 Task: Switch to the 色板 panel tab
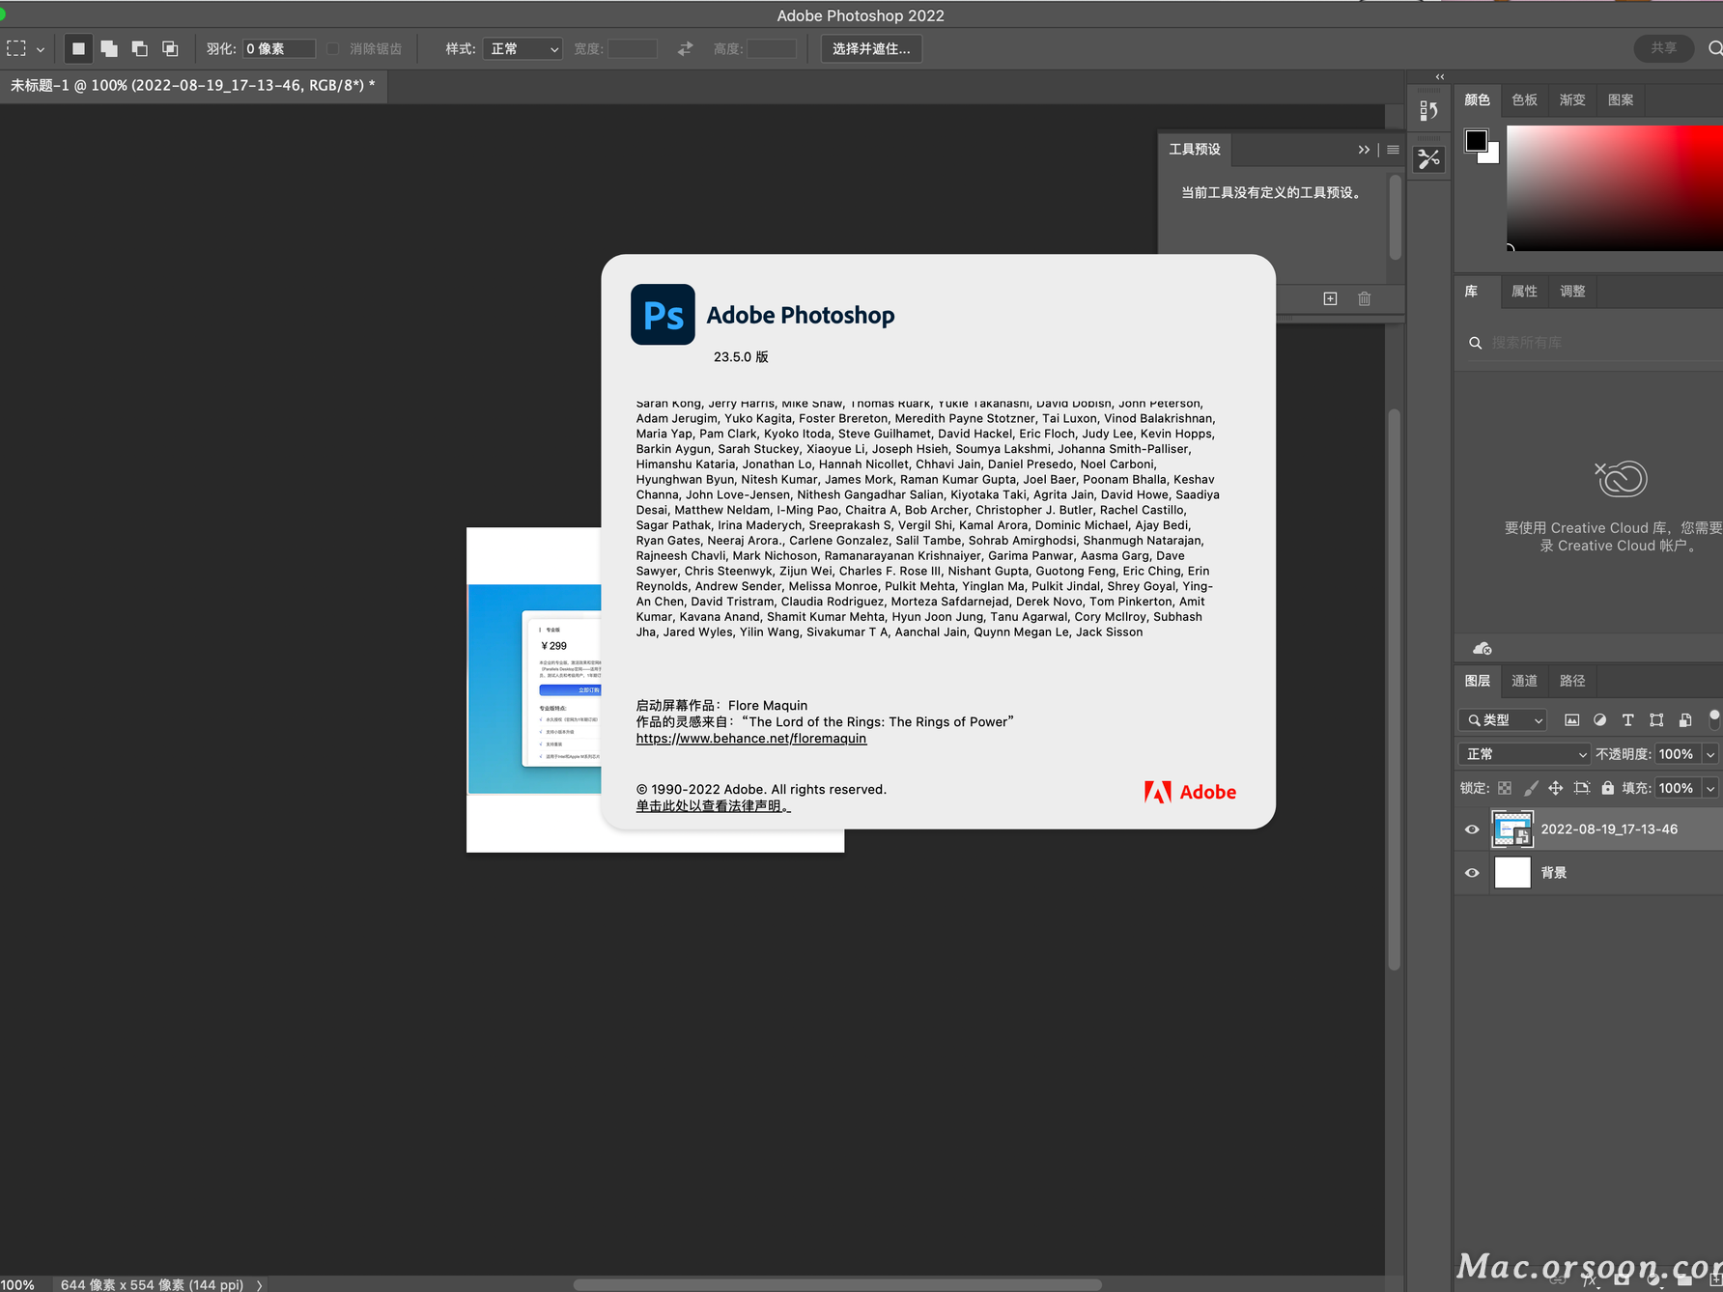tap(1524, 99)
